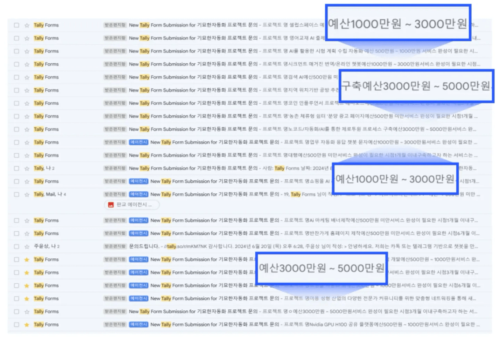Tick the 'Tally, Mail, 나 4' checkbox
This screenshot has width=498, height=339.
16,194
